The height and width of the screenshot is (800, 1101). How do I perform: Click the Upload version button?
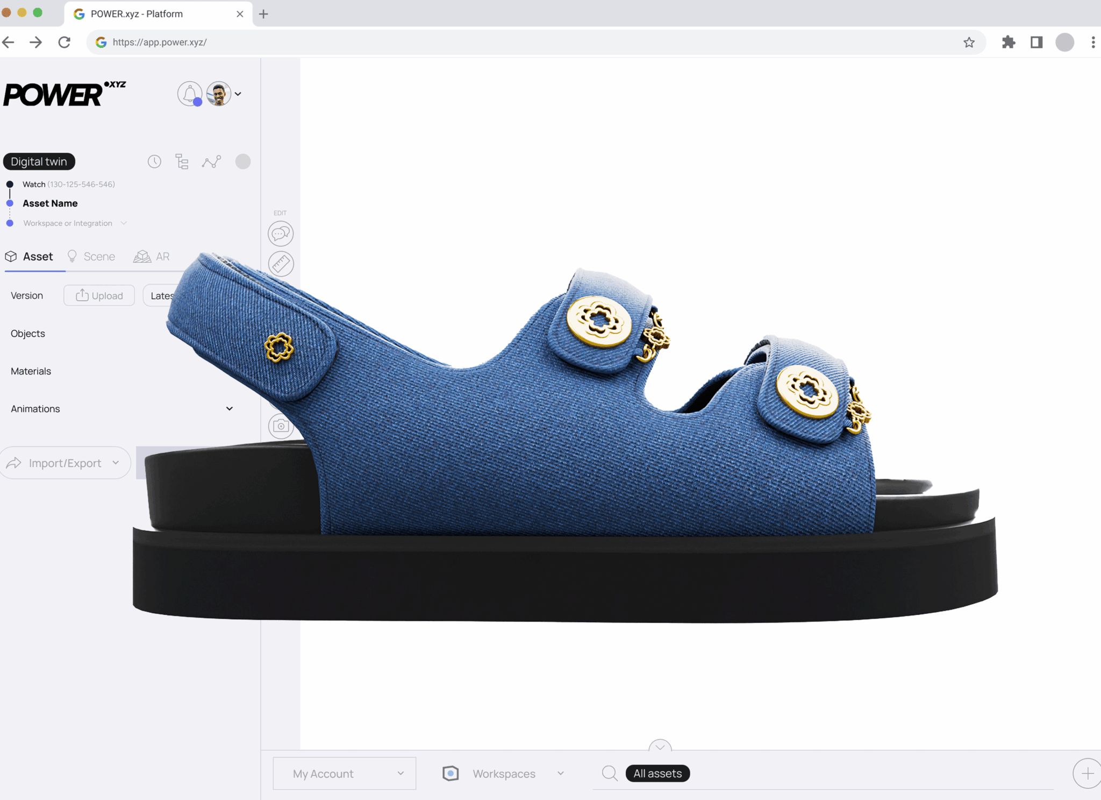(99, 295)
